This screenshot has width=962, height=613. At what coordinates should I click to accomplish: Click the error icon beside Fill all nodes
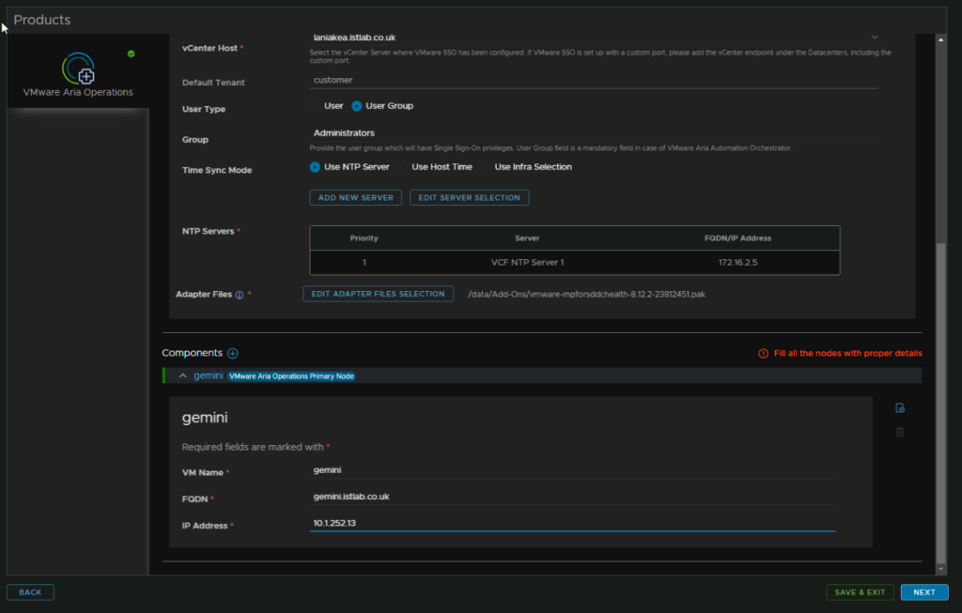(763, 353)
